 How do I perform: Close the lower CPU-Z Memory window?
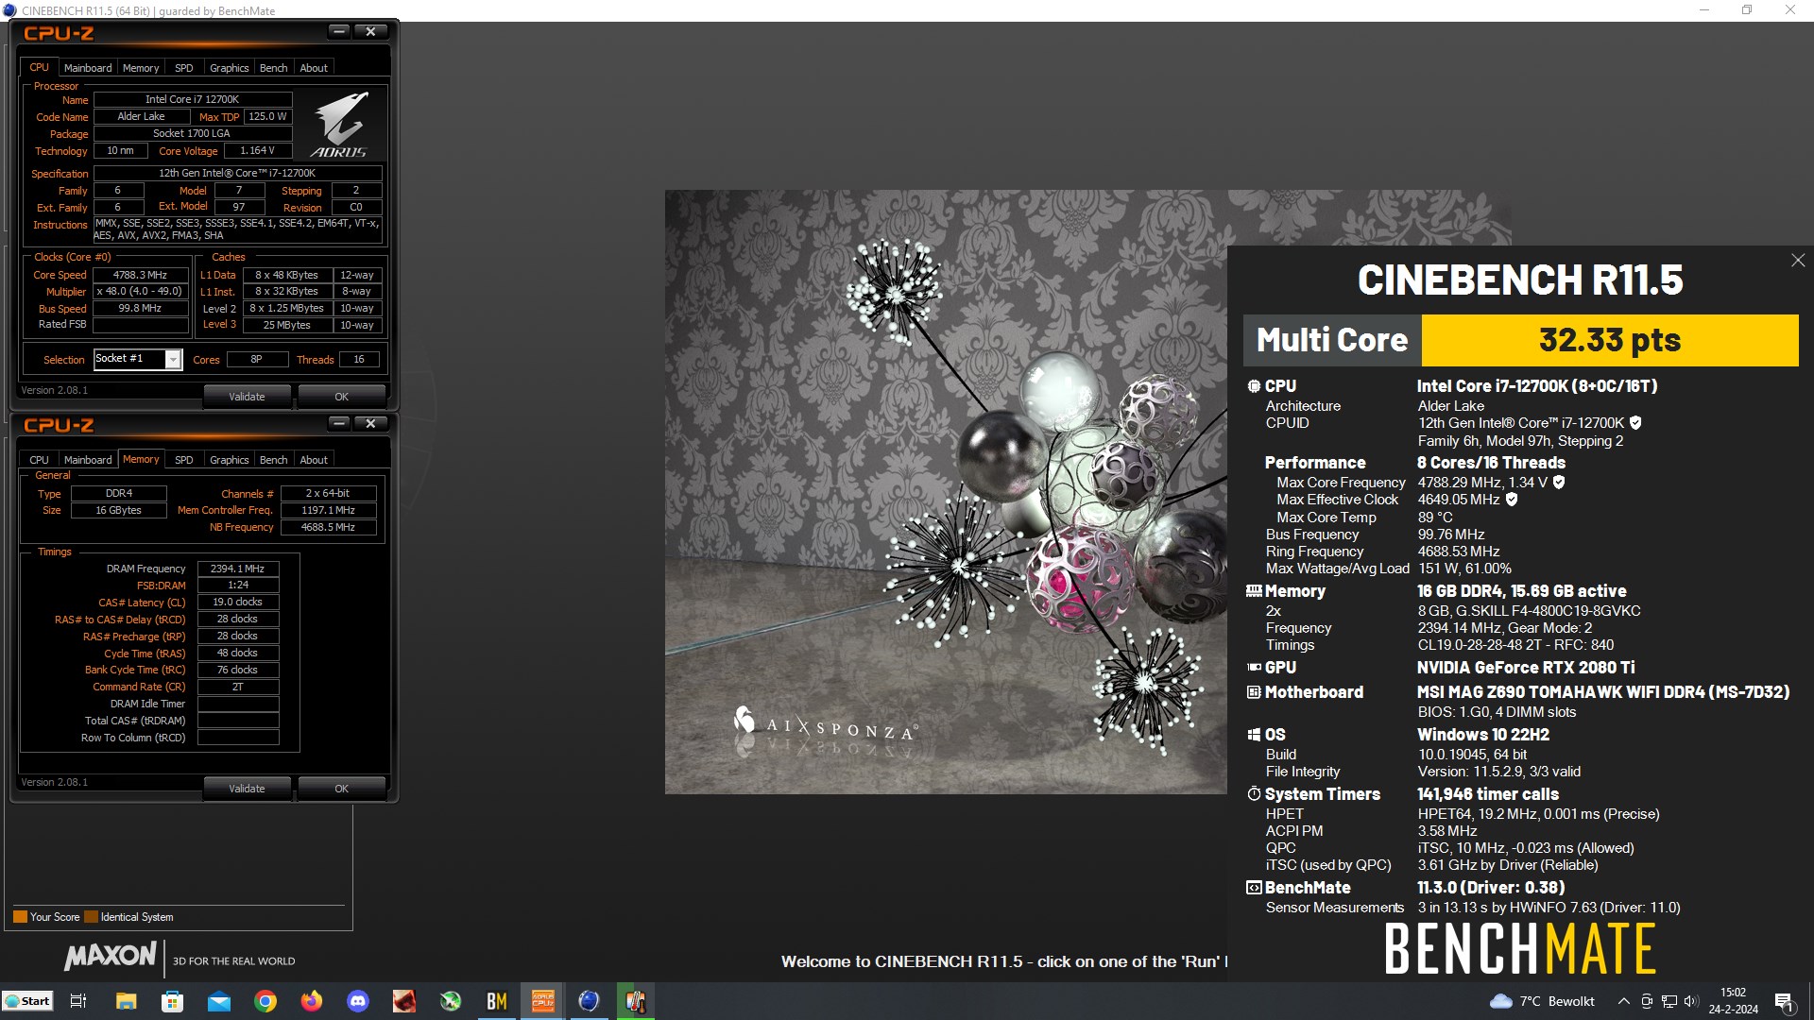click(370, 423)
